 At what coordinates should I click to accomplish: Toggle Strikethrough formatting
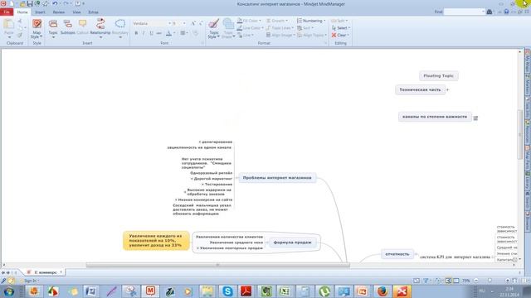(x=158, y=33)
